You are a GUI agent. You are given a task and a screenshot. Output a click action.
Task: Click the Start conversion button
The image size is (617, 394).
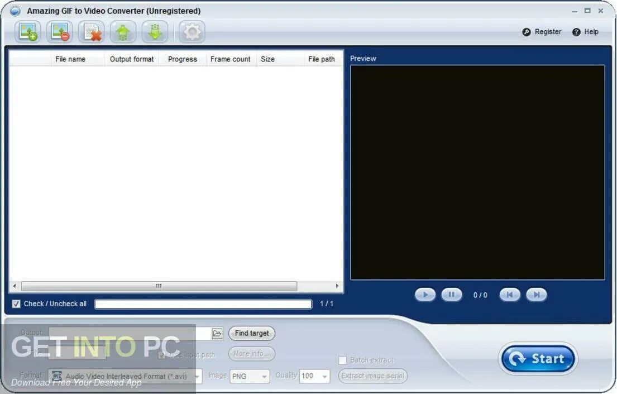point(538,359)
